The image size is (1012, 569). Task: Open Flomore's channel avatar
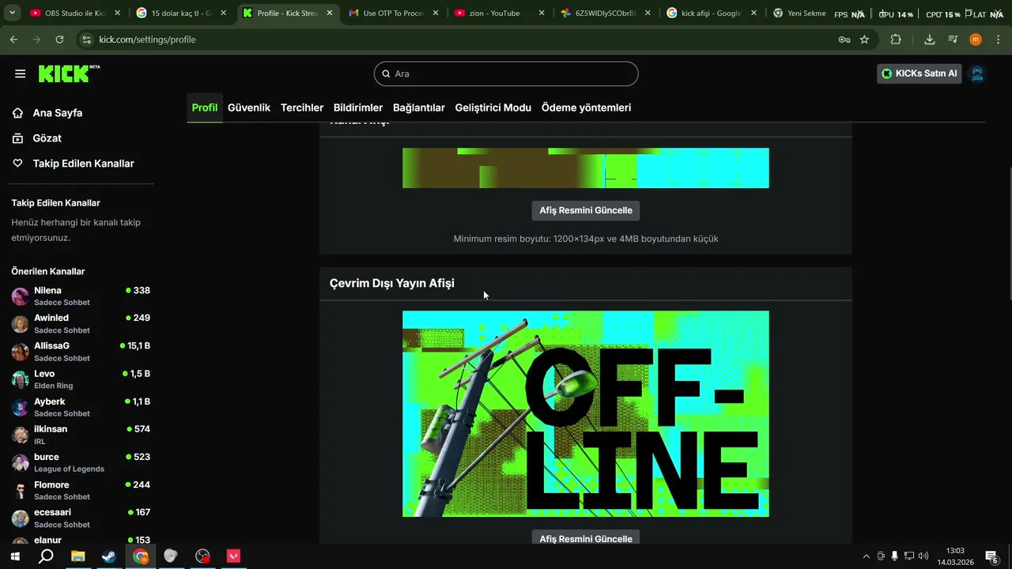click(21, 491)
